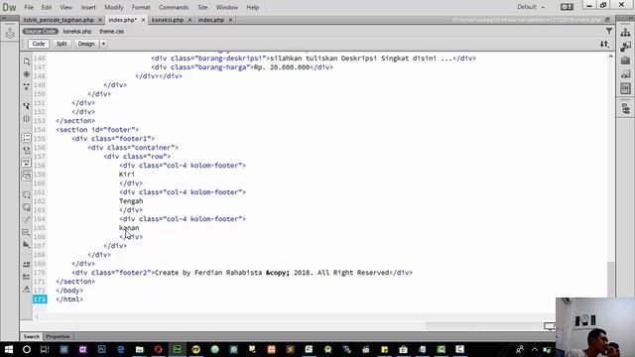Click the Balance Braces icon

pyautogui.click(x=27, y=119)
